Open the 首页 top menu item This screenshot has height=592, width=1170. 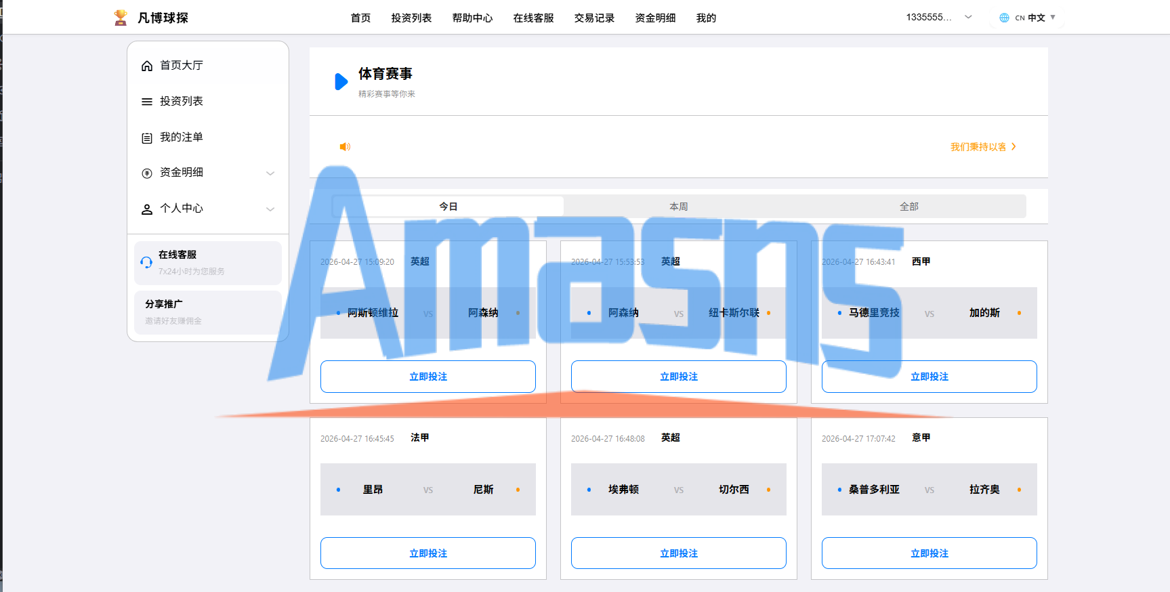click(x=360, y=18)
